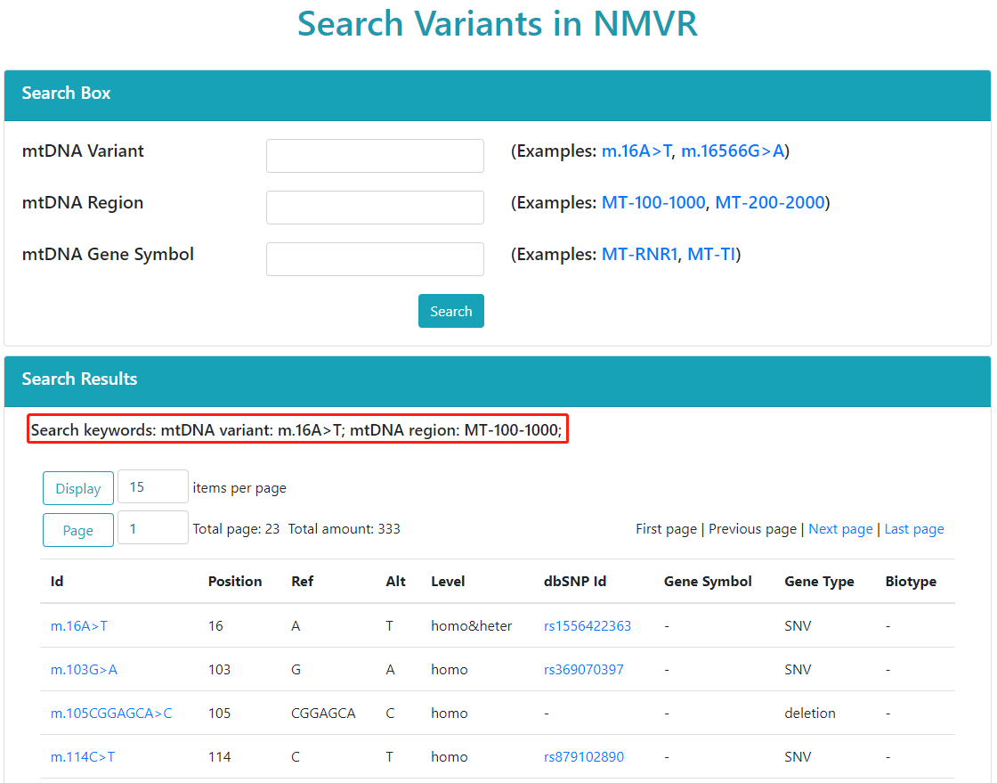Select the MT-RNR1 example gene
The image size is (997, 783).
(x=639, y=255)
